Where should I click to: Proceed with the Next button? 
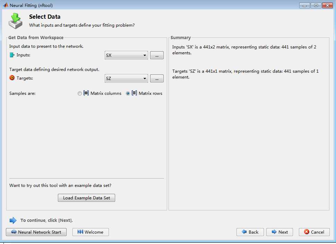279,232
